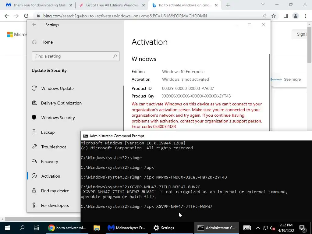Click the line containing NPPR9-FWDCX key
Image resolution: width=312 pixels, height=234 pixels.
coord(154,177)
